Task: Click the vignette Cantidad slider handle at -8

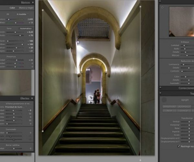Action: (13, 110)
